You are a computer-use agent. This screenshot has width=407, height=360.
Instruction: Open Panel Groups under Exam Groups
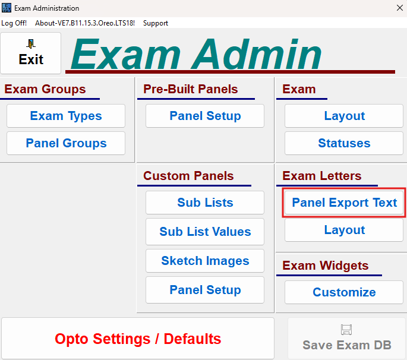point(66,143)
